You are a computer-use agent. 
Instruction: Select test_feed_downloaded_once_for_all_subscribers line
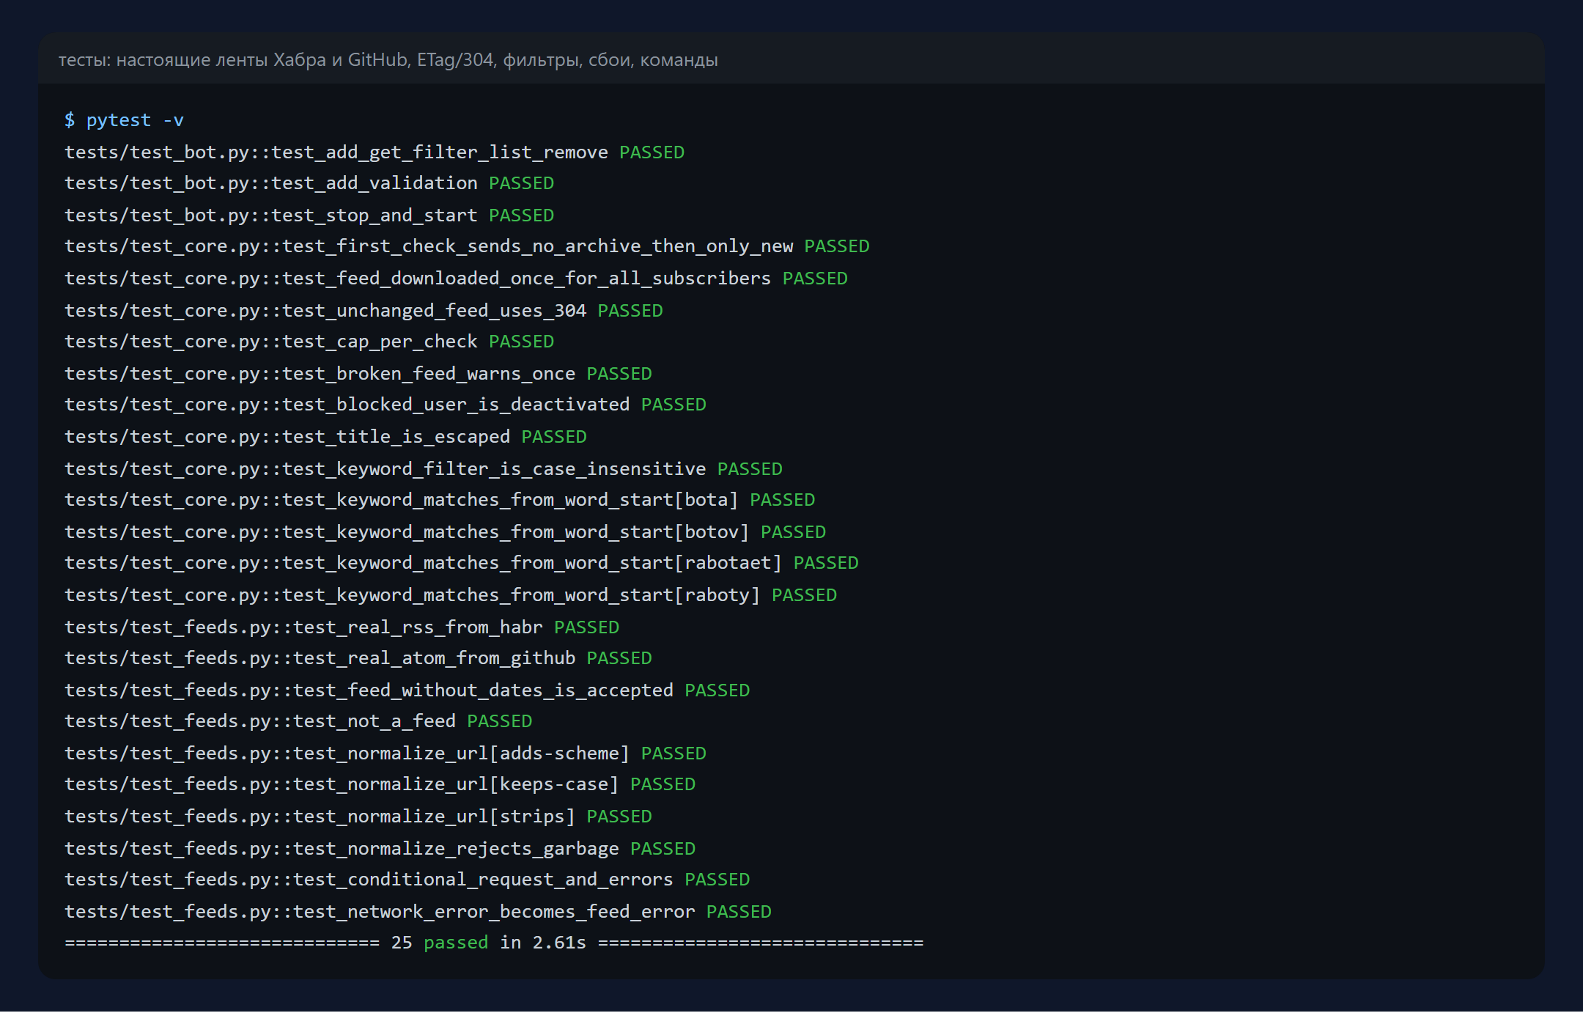[456, 279]
